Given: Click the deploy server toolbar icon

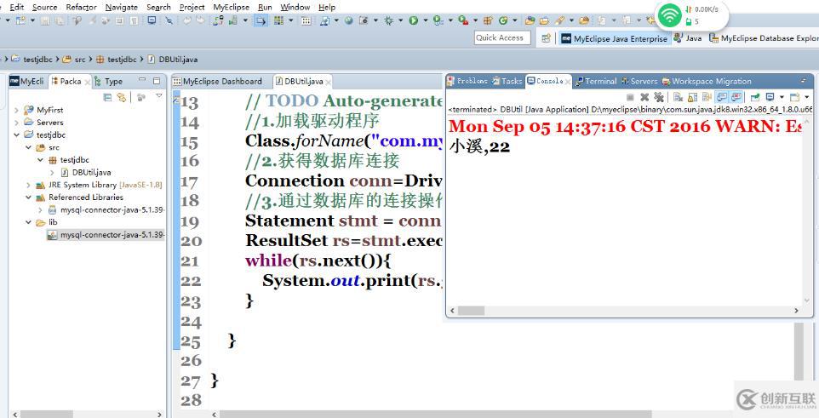Looking at the screenshot, I should [x=218, y=20].
